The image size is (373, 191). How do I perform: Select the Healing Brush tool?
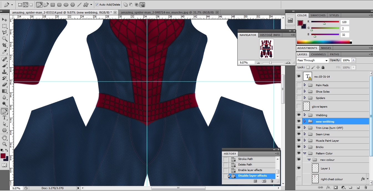point(4,59)
